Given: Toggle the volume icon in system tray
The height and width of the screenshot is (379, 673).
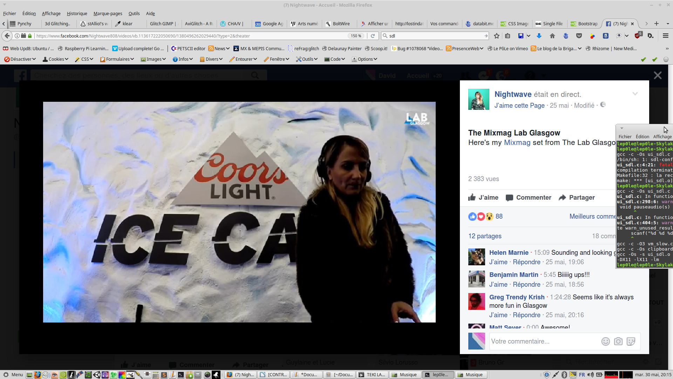Looking at the screenshot, I should point(591,375).
